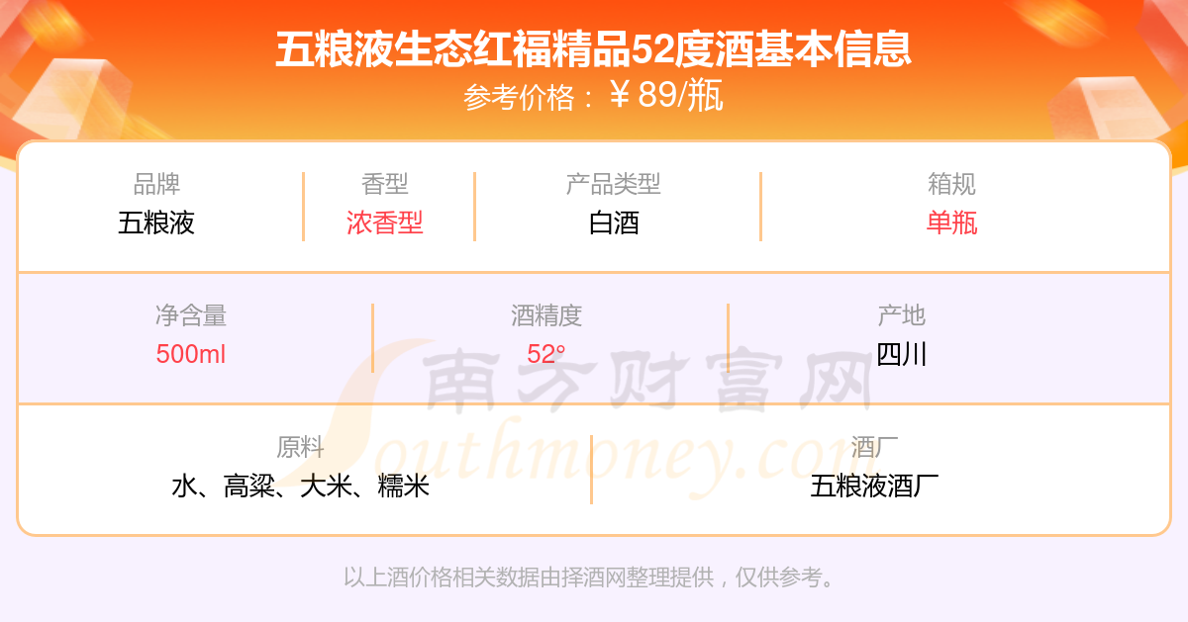Screen dimensions: 1188x622
Task: Select the 品牌 label
Action: [156, 184]
